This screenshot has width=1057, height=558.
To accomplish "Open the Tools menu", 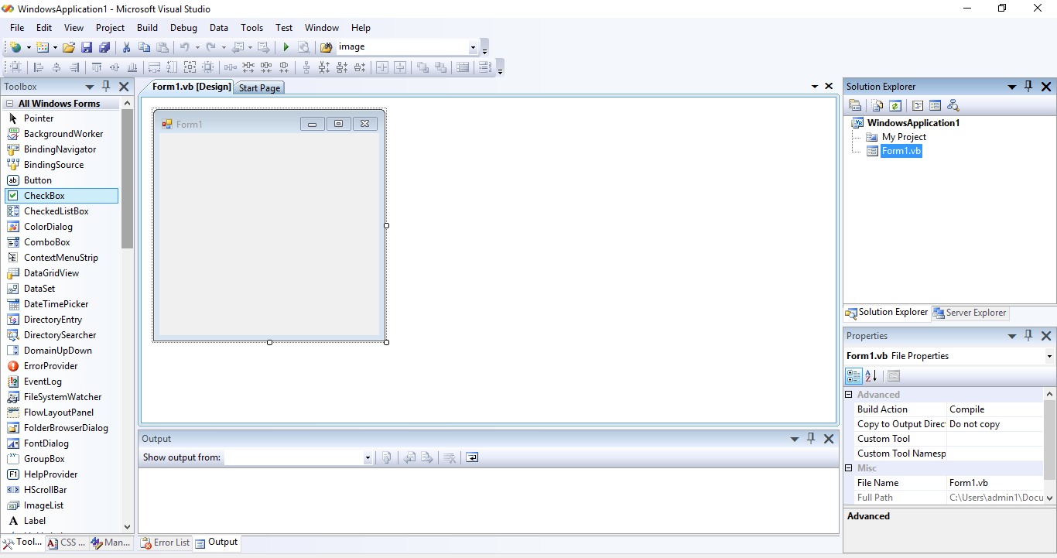I will (252, 28).
